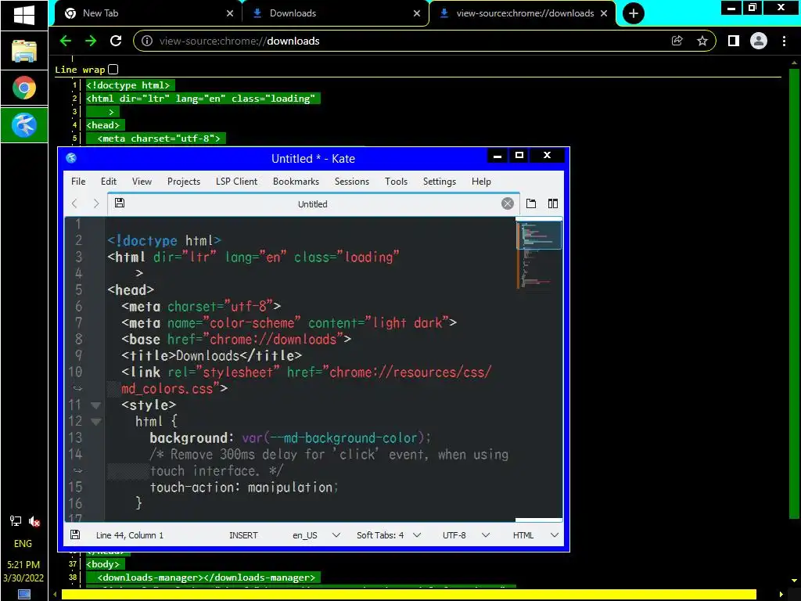Click the Kate minimap scrollbar
The width and height of the screenshot is (801, 601).
click(x=539, y=368)
